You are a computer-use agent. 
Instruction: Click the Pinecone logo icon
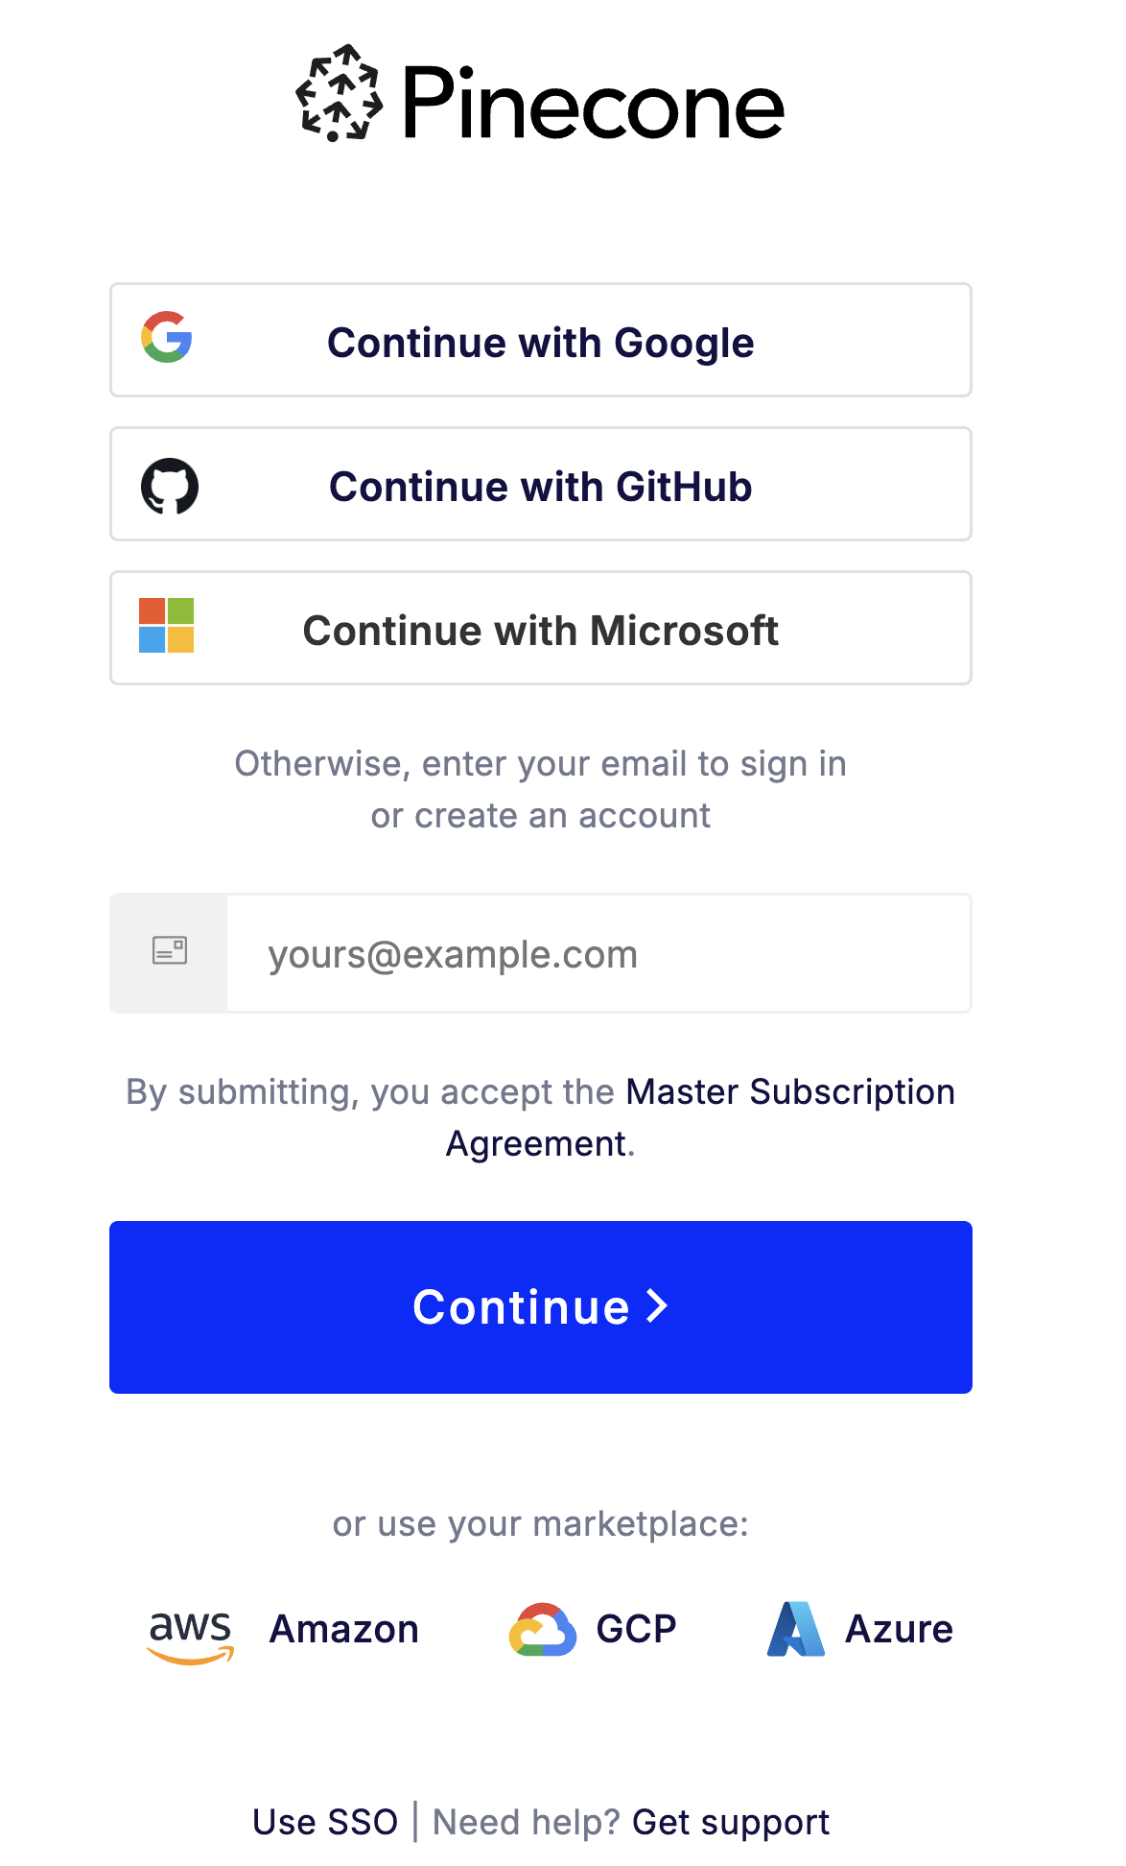tap(339, 94)
